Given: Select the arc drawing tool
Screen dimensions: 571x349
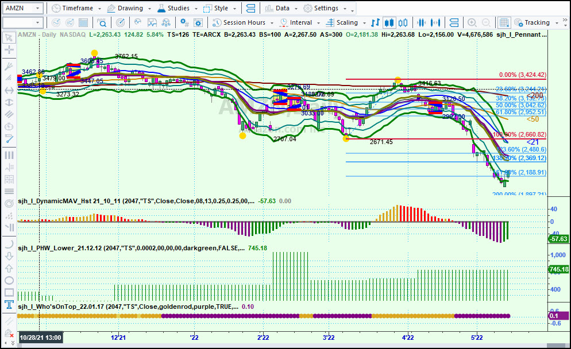Looking at the screenshot, I should 9,244.
